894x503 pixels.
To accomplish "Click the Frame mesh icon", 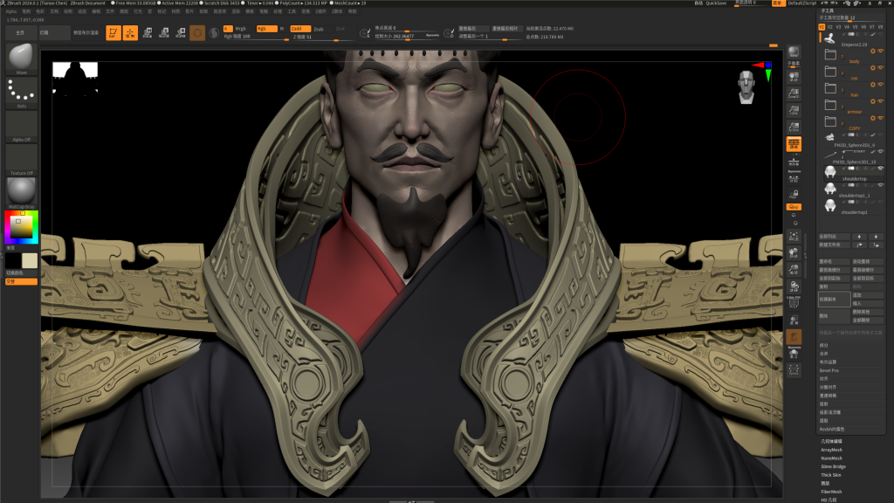I will point(794,236).
